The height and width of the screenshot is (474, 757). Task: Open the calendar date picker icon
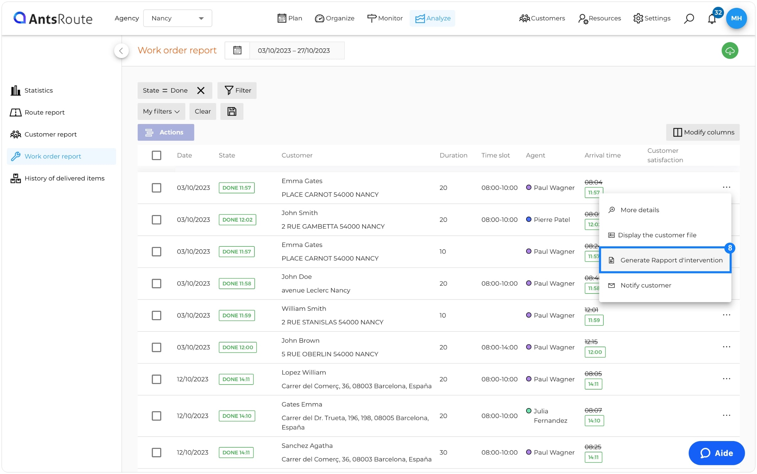[x=237, y=51]
